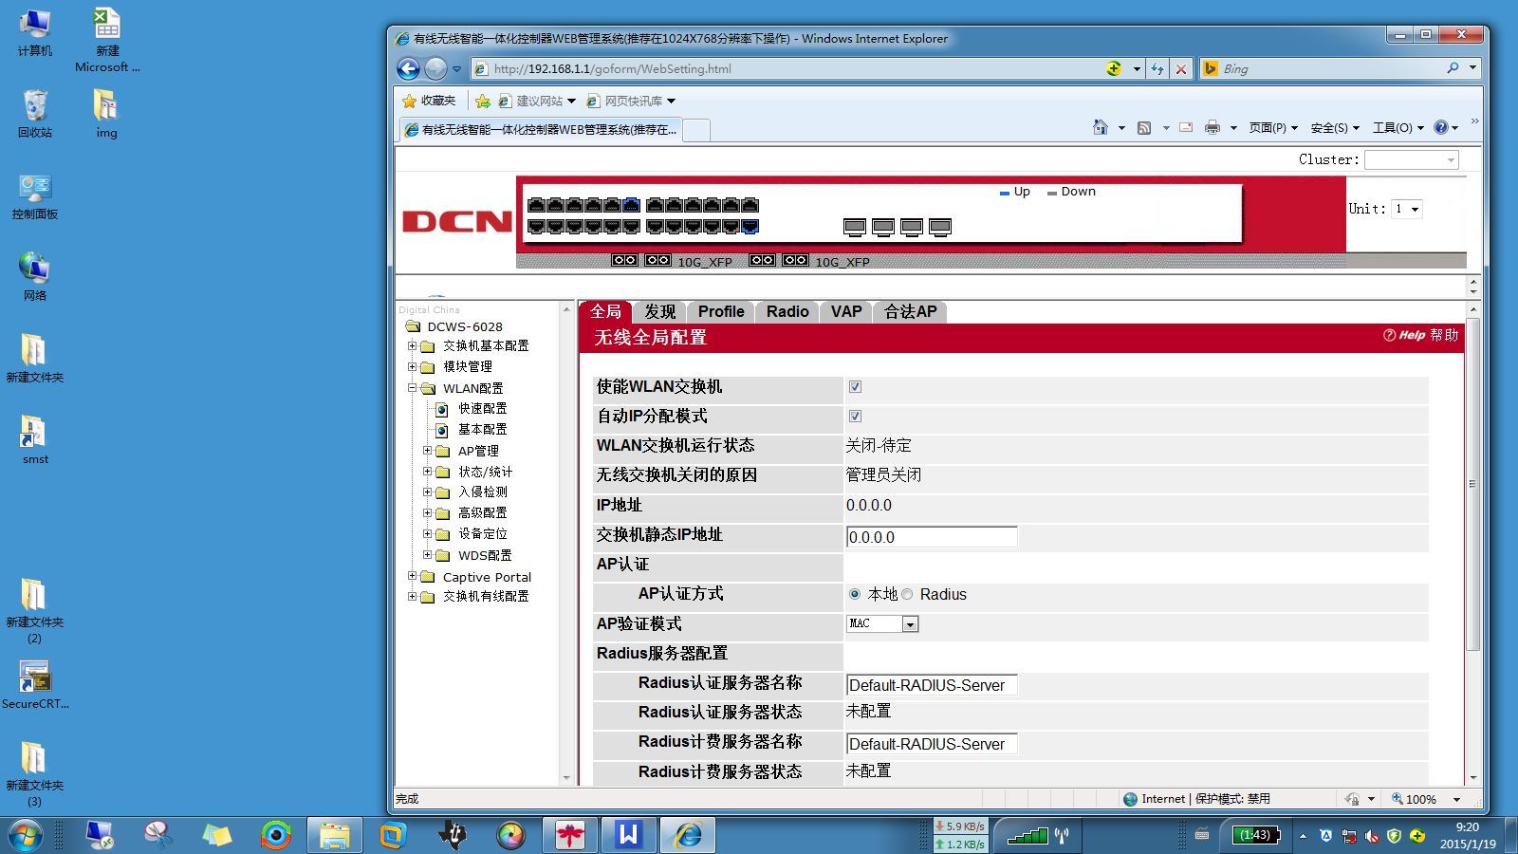Expand the WDS配置 tree node
The width and height of the screenshot is (1518, 854).
pos(427,554)
